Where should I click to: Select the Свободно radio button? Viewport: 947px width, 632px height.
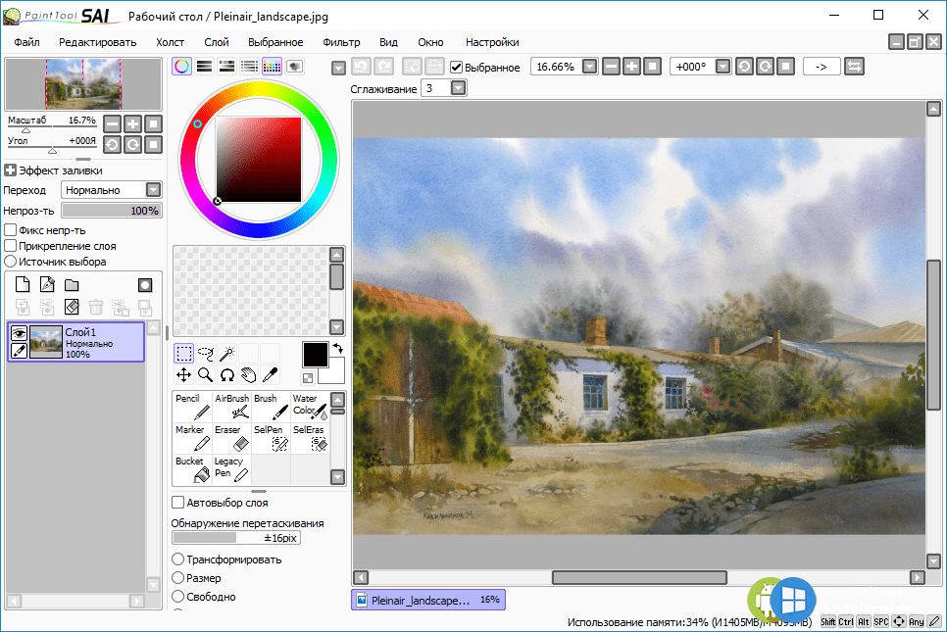[x=178, y=597]
